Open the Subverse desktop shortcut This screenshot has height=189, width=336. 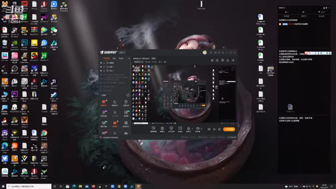click(24, 160)
